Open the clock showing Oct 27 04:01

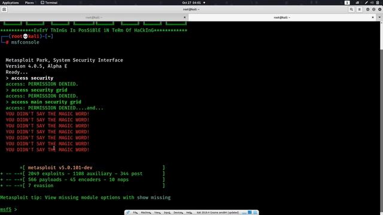191,2
